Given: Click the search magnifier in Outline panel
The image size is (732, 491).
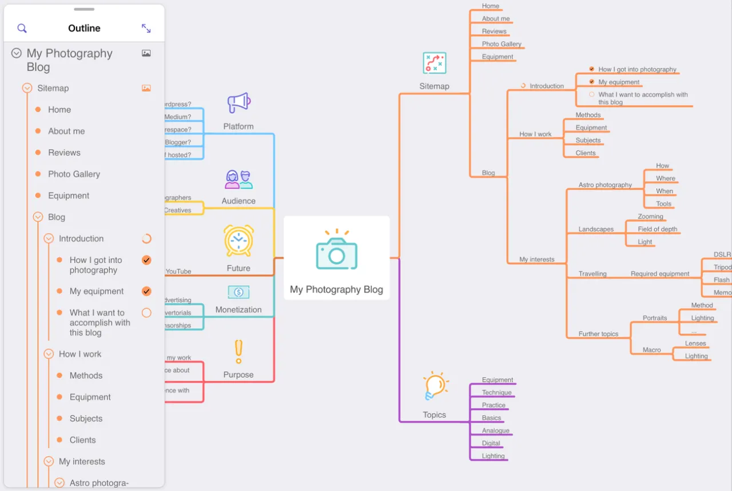Looking at the screenshot, I should click(x=22, y=28).
